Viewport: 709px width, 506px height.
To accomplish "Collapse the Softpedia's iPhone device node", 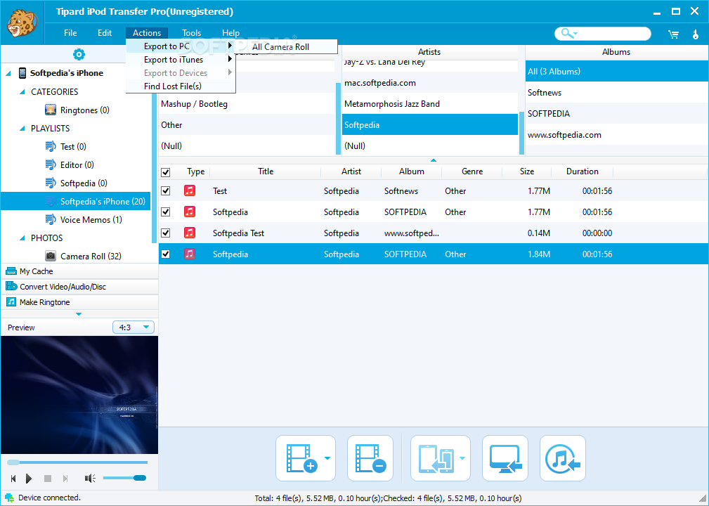I will 8,73.
